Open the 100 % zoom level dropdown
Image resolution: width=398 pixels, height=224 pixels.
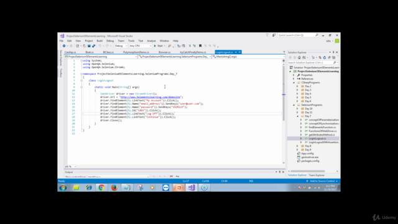click(70, 167)
